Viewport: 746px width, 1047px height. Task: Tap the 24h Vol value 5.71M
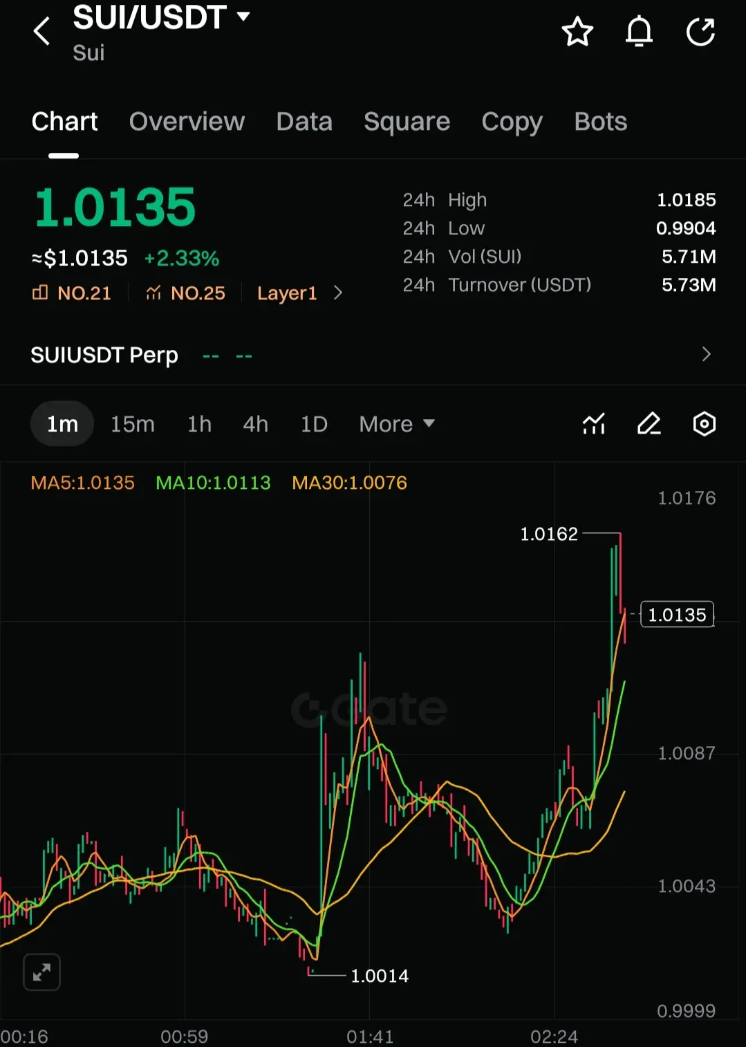pos(689,257)
